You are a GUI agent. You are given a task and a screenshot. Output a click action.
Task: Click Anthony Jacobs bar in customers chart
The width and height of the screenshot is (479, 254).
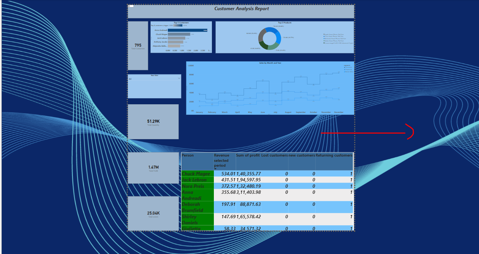click(x=175, y=42)
